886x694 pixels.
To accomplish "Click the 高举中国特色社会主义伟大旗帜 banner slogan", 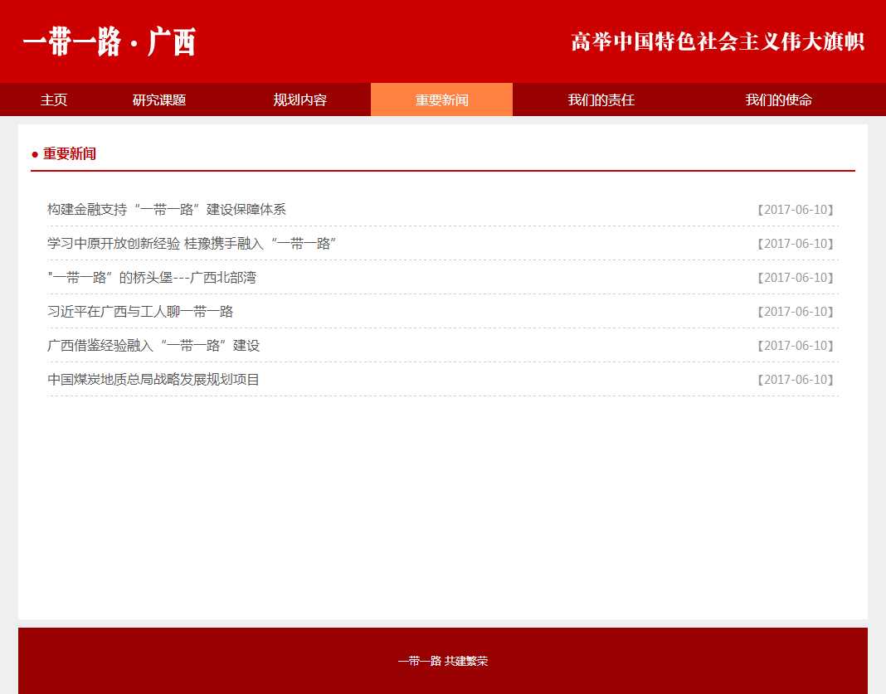I will pyautogui.click(x=718, y=42).
